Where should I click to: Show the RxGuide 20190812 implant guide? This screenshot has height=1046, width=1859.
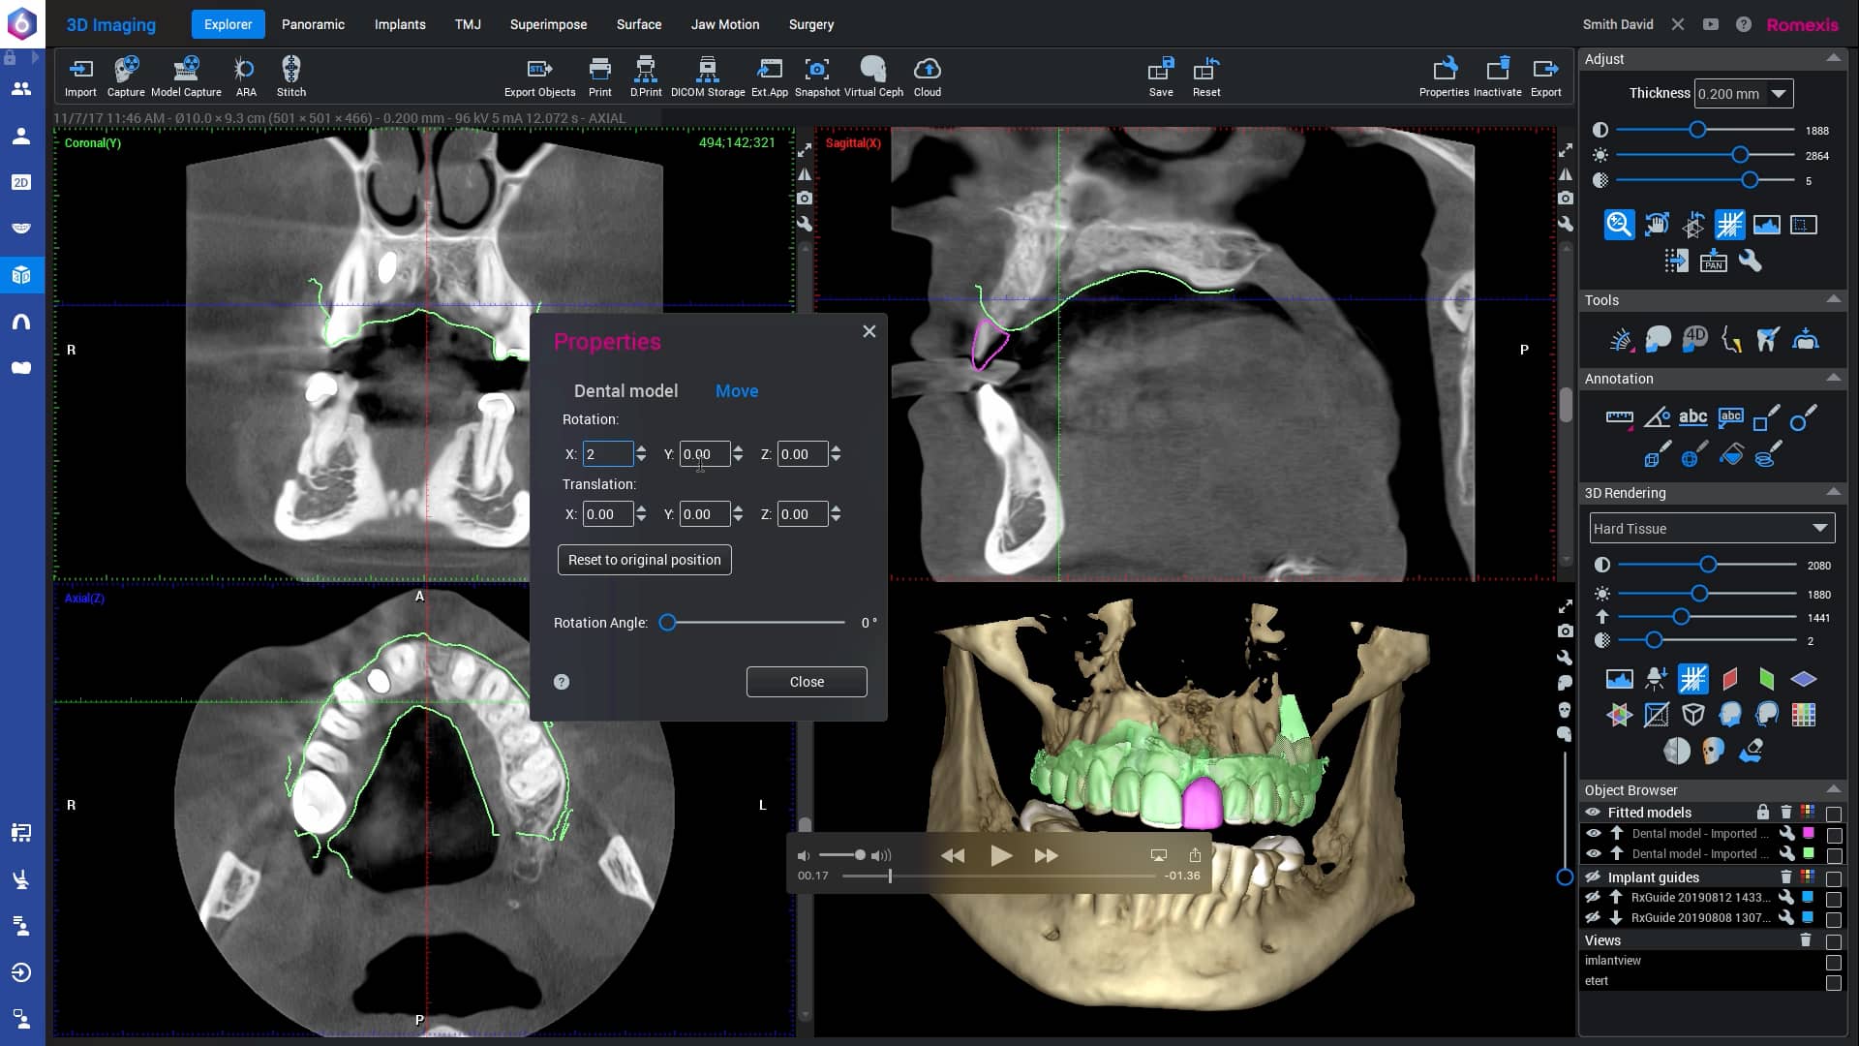point(1594,898)
